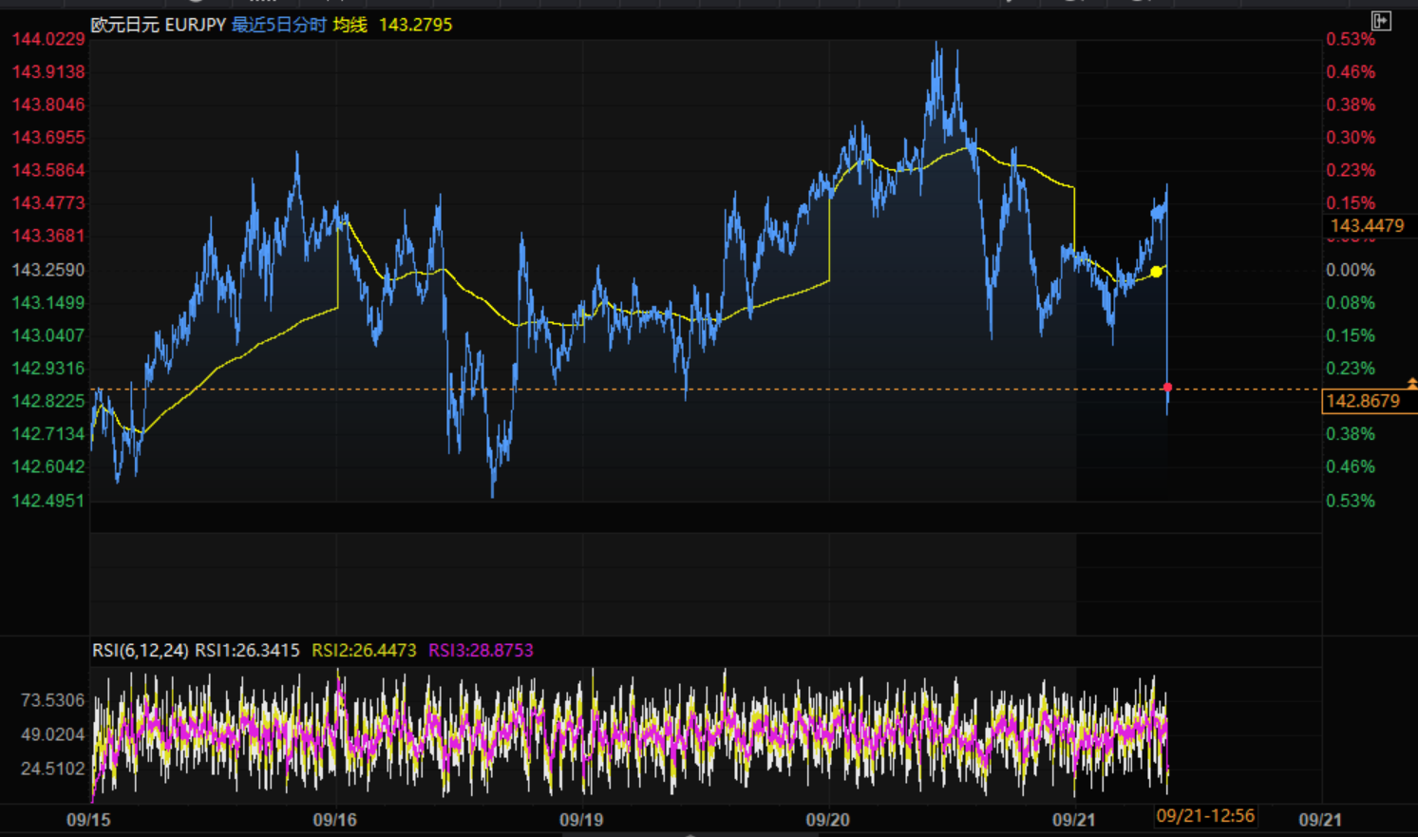Click the yellow RSI2:26.4473 readout
Image resolution: width=1418 pixels, height=837 pixels.
click(364, 651)
